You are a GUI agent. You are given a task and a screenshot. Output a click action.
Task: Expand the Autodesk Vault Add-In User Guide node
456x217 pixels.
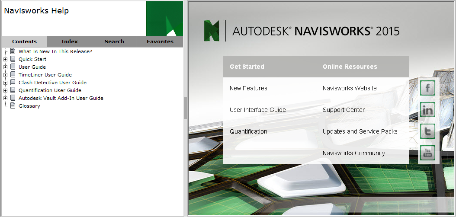(x=5, y=98)
